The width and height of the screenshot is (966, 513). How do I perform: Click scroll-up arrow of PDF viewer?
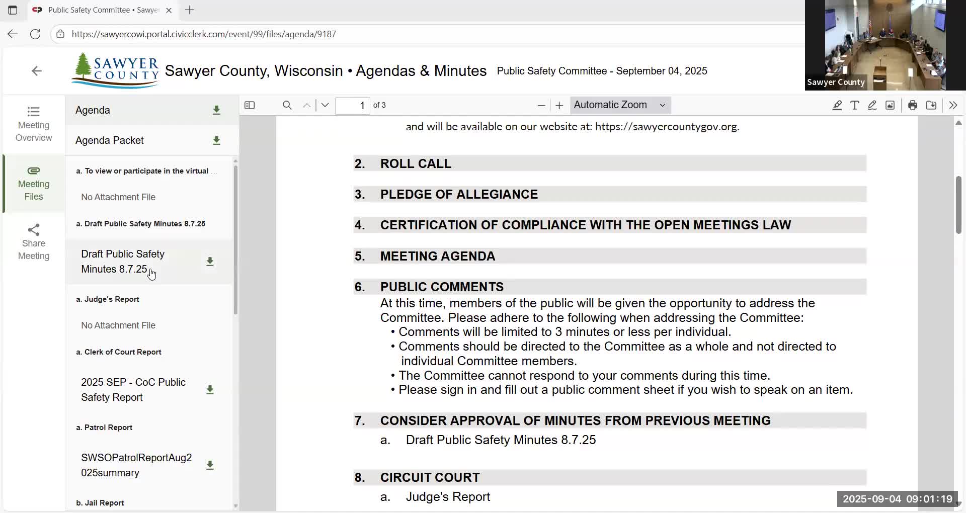pos(958,123)
